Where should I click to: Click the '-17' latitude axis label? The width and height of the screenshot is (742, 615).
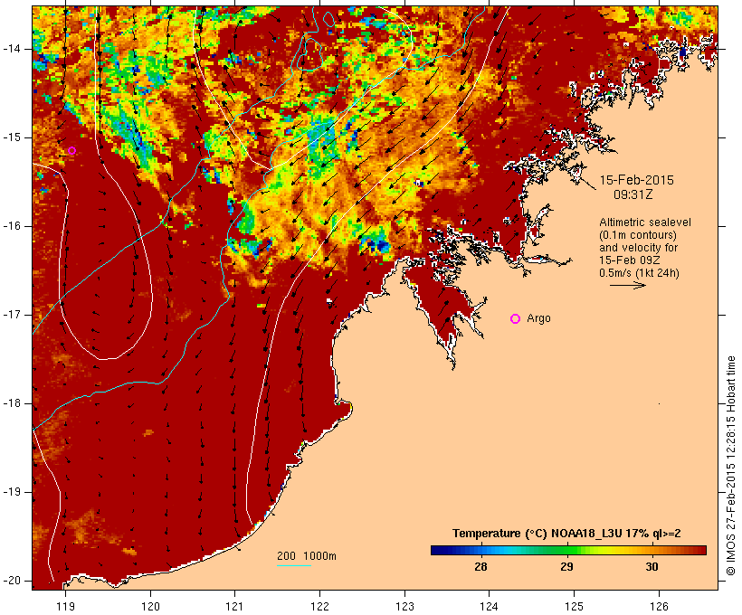[12, 315]
